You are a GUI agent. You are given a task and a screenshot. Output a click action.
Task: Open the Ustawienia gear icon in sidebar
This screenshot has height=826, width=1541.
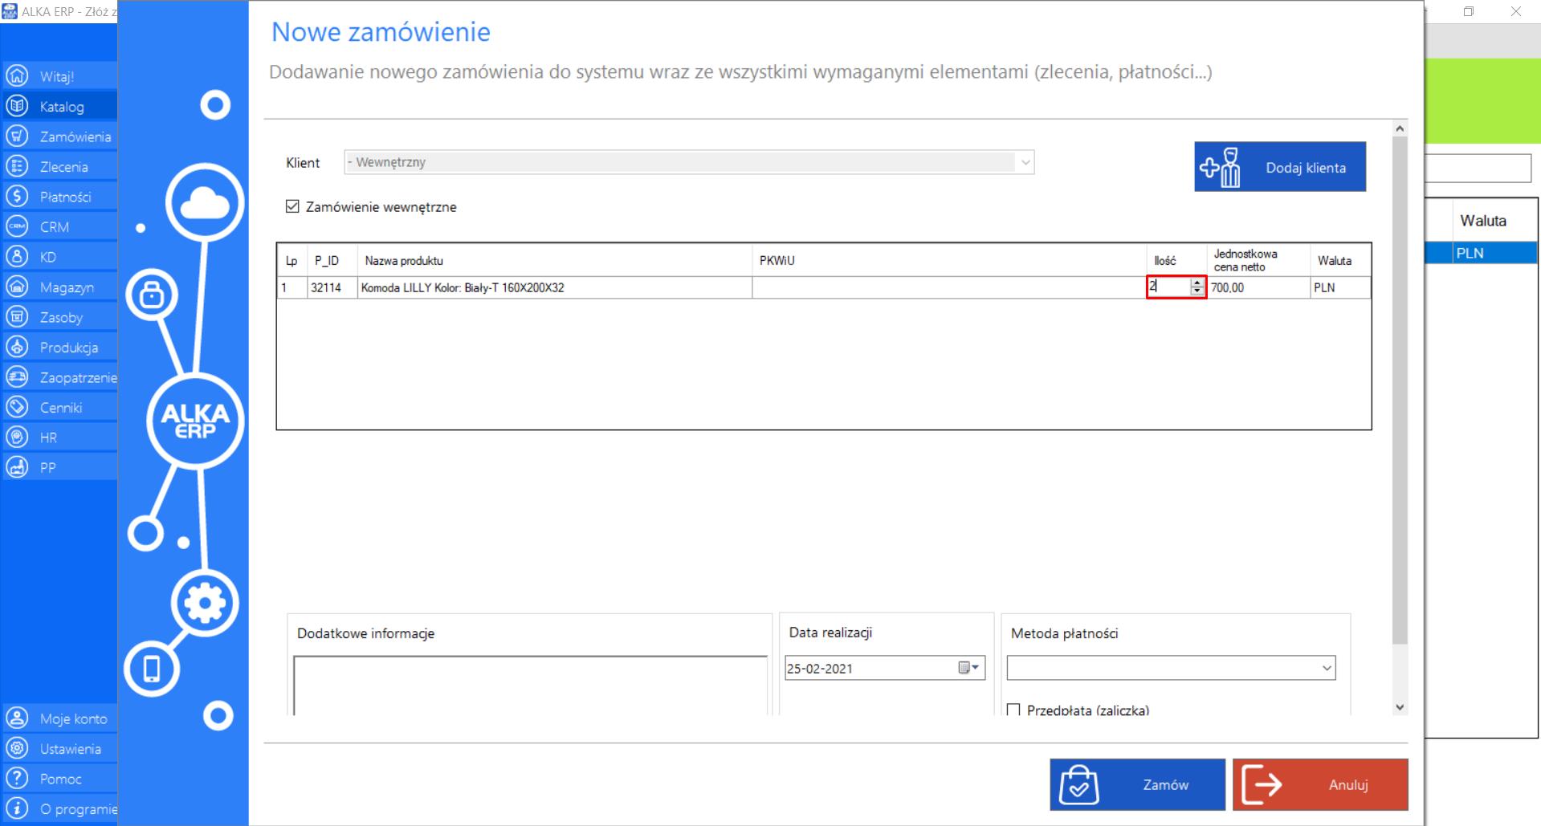(17, 748)
